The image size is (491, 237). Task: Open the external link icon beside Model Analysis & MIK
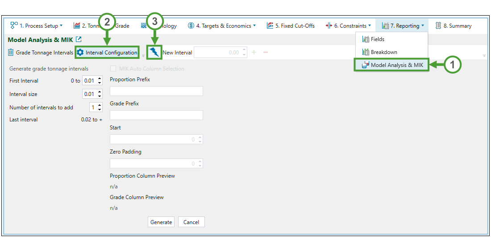tap(79, 40)
